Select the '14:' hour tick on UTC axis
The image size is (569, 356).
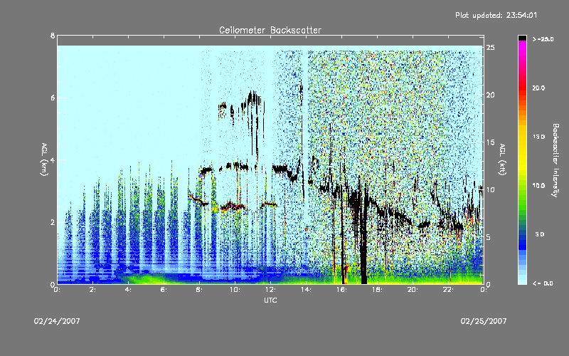point(306,290)
